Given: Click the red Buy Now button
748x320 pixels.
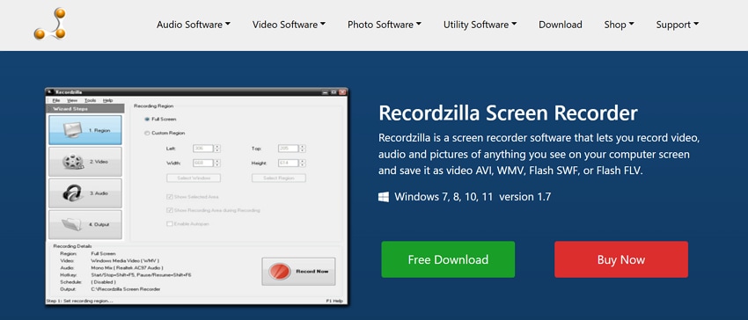Looking at the screenshot, I should 621,259.
